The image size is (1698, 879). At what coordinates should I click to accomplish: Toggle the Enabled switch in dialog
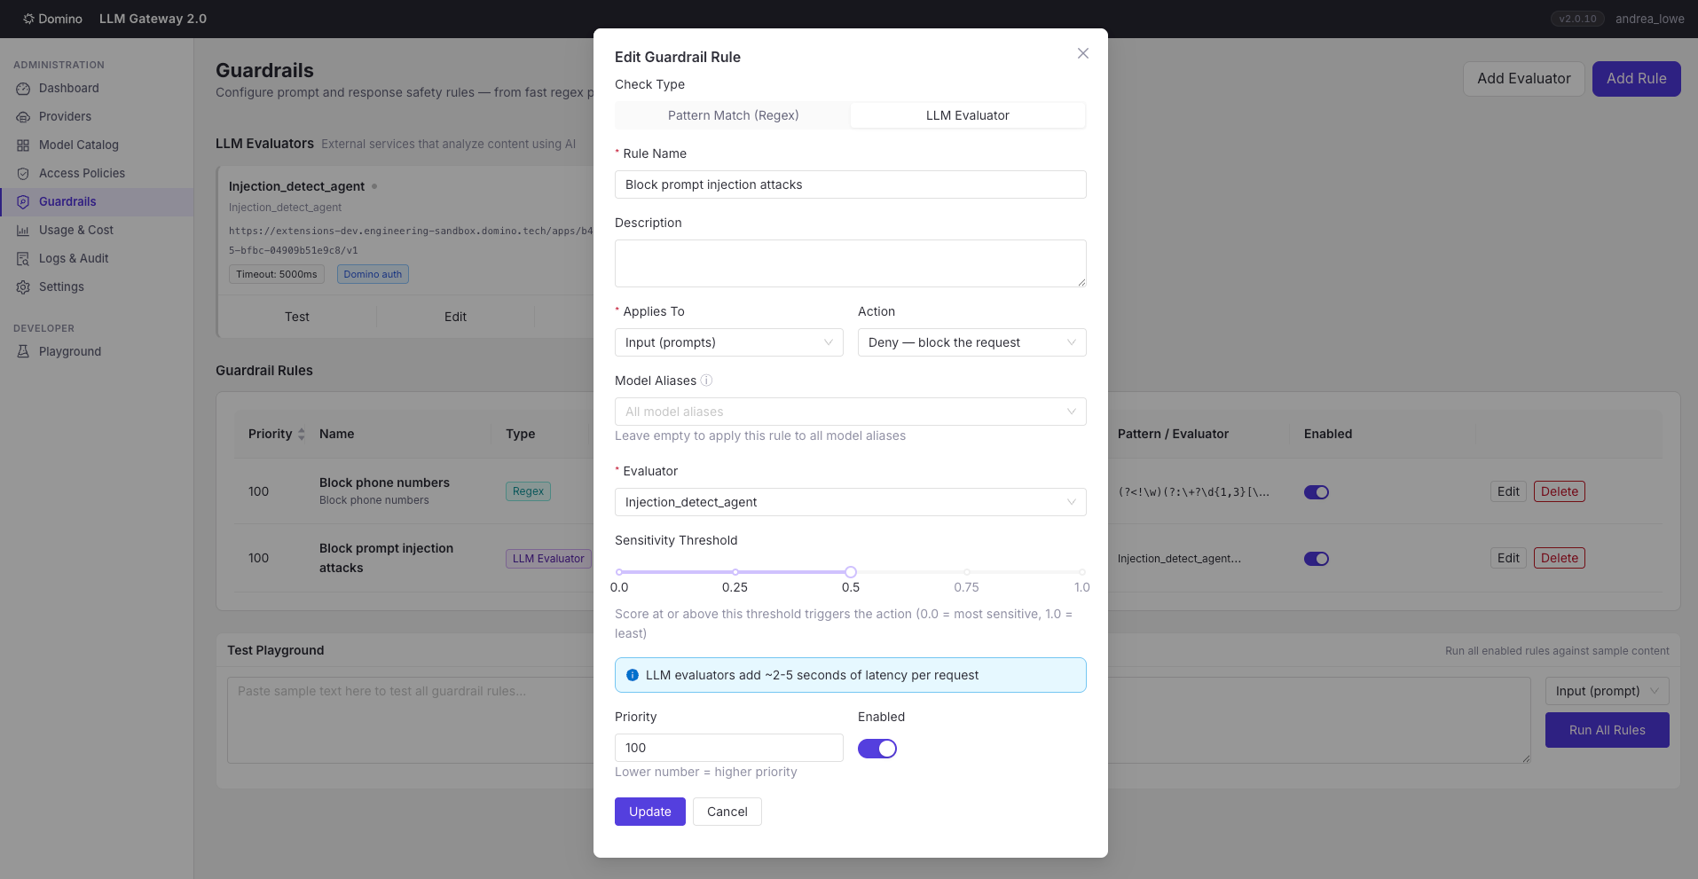pyautogui.click(x=877, y=749)
